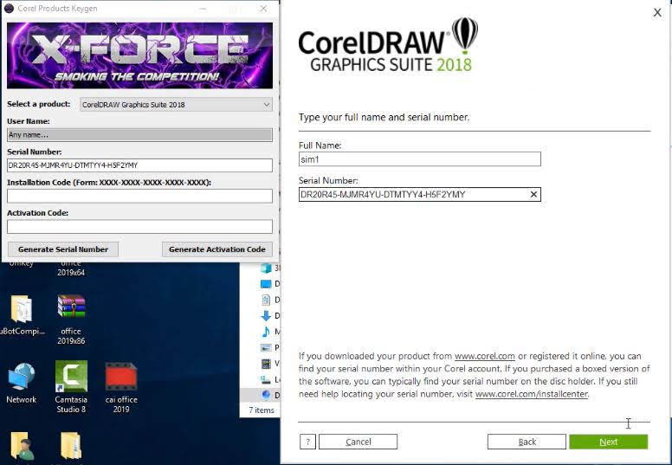Click the 3D Objects icon in File Explorer
The image size is (672, 465).
tap(266, 268)
